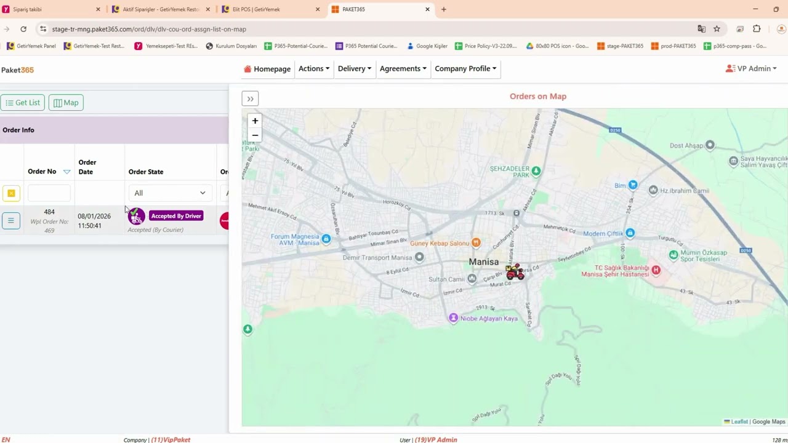Screen dimensions: 788x443
Task: Expand the VP Admin user dropdown
Action: 751,68
